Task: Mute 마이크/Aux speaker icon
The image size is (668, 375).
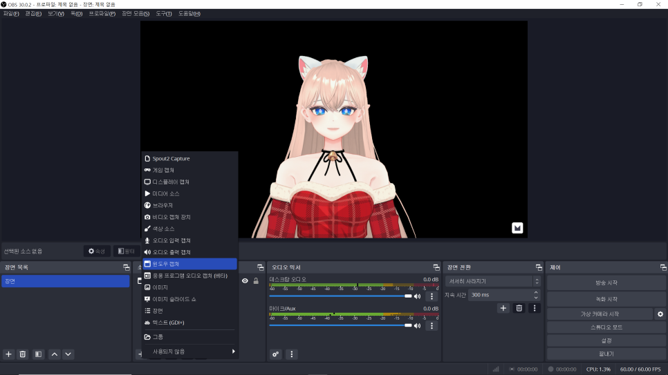Action: click(418, 326)
